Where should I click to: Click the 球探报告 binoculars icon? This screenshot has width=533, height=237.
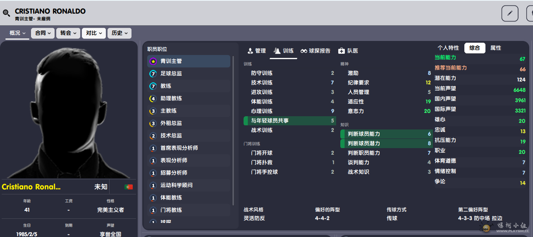point(304,51)
